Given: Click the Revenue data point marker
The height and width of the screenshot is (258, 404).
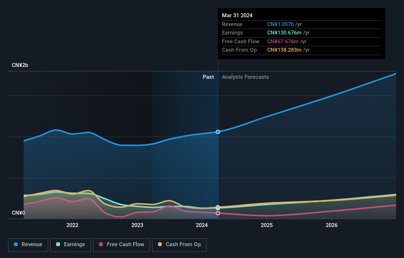Looking at the screenshot, I should tap(218, 131).
